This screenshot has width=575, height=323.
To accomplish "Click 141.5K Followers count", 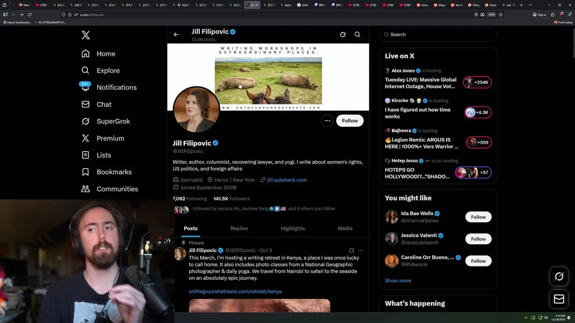I will (232, 199).
